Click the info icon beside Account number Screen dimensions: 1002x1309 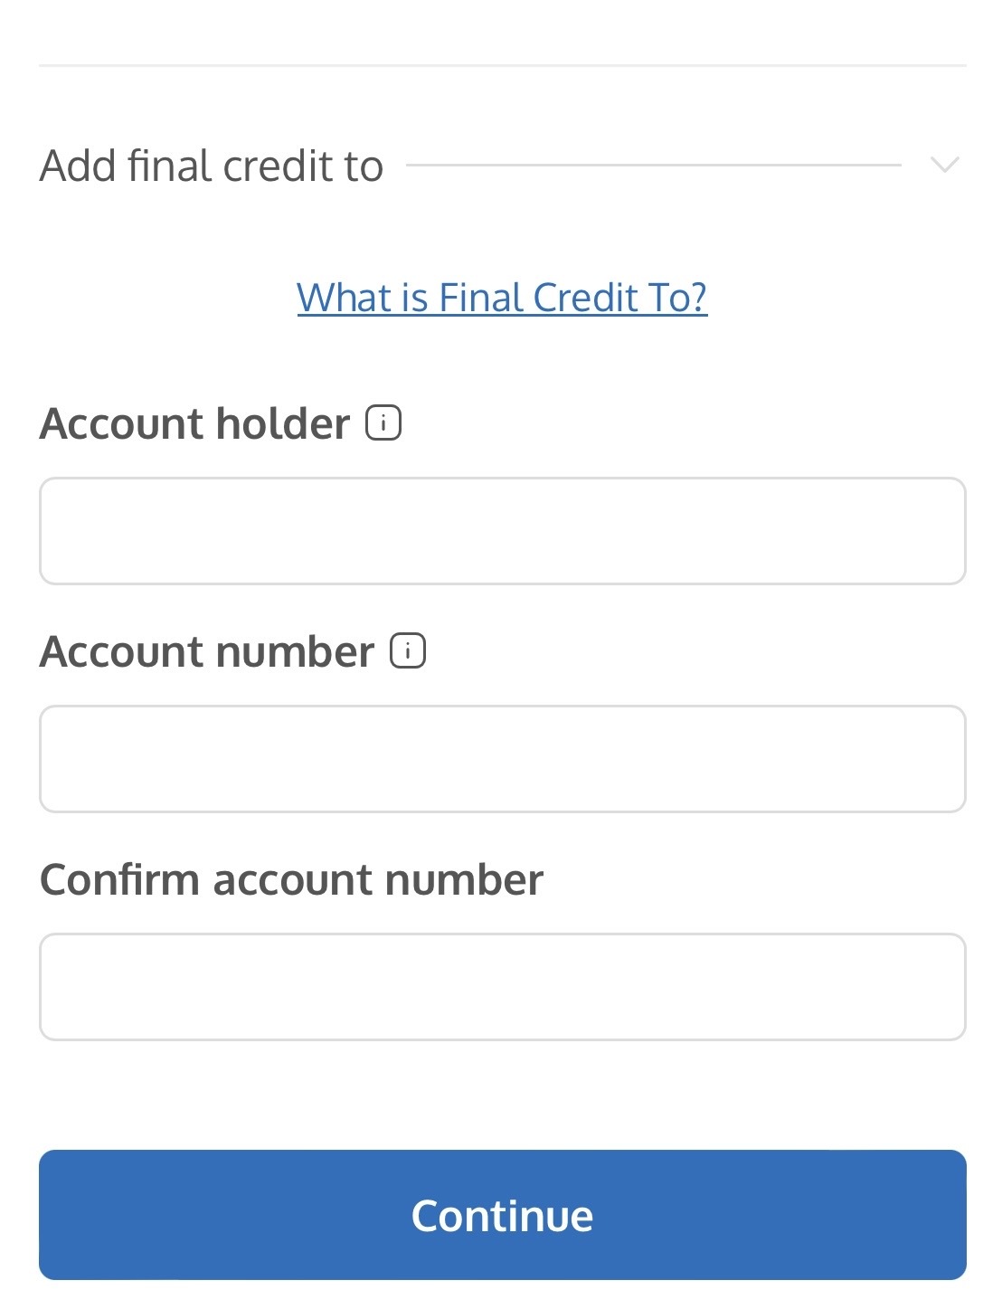click(x=408, y=651)
